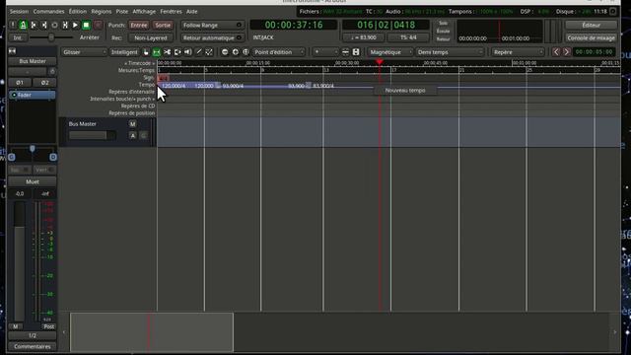
Task: Click the zoom to session icon
Action: pos(245,52)
